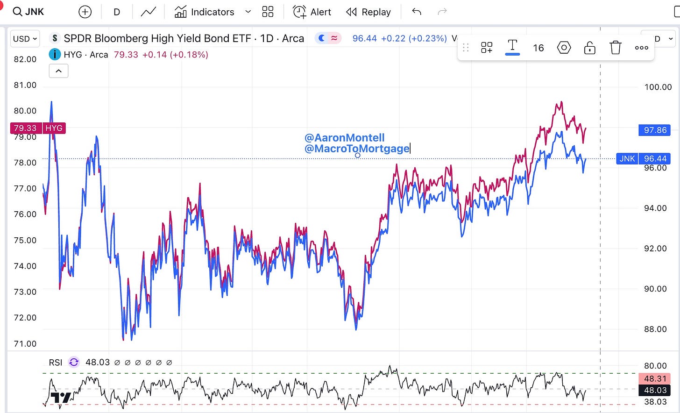Screen dimensions: 680x413
Task: Redo the last action
Action: point(442,12)
